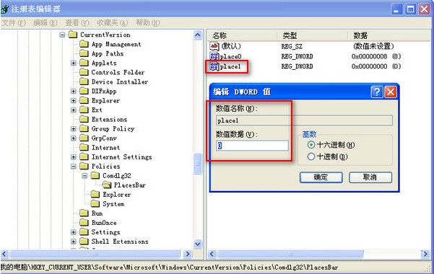Click tree pane horizontal scroll-right arrow
The image size is (434, 274).
click(187, 254)
